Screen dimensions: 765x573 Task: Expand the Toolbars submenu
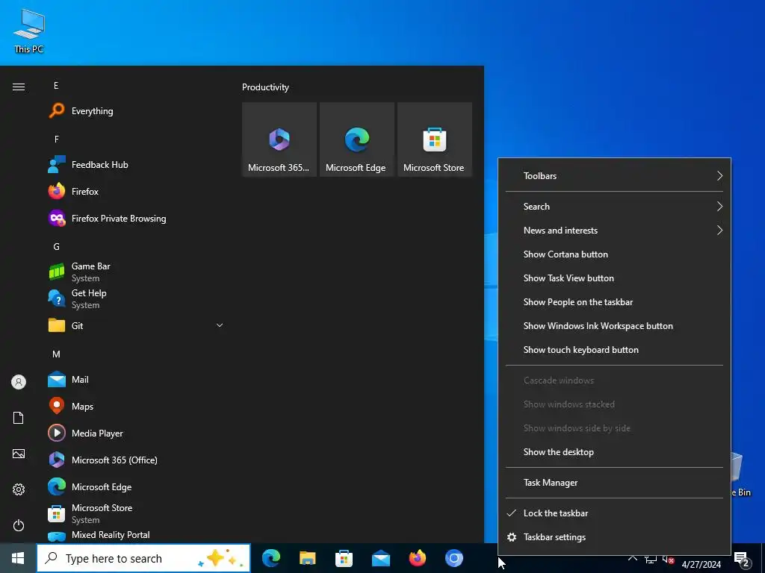coord(614,176)
